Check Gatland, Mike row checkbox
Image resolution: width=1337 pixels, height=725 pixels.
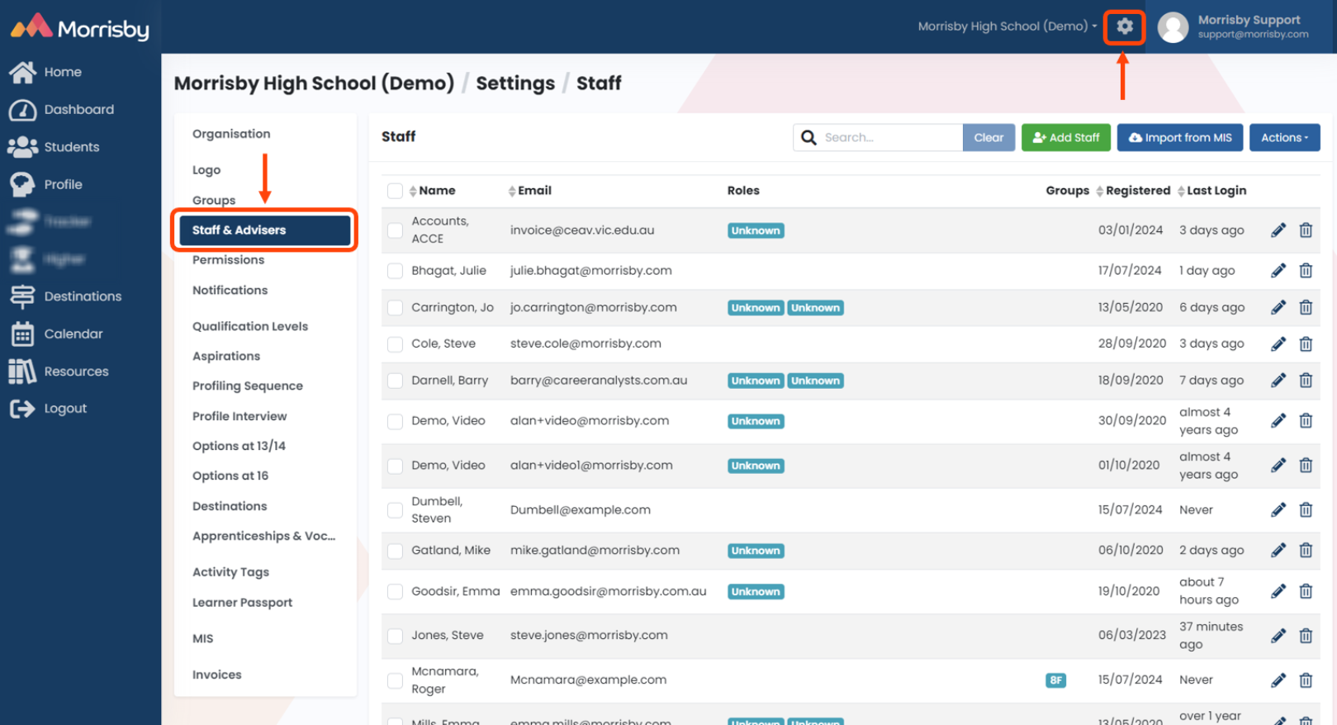tap(395, 551)
